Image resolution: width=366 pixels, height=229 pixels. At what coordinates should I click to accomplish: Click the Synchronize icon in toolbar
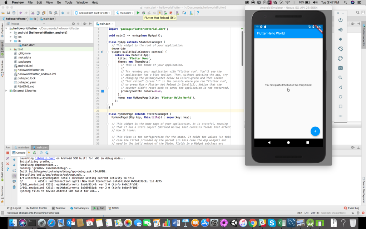14,13
